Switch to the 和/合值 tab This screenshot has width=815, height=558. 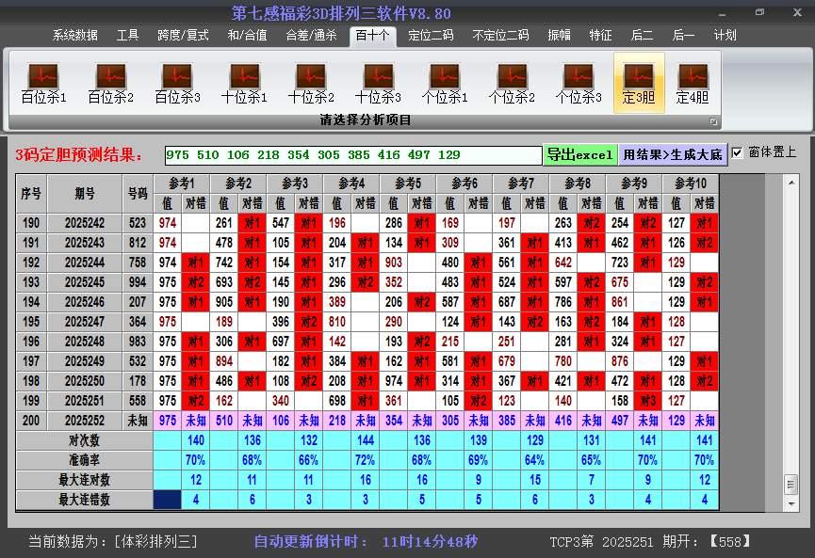(248, 36)
